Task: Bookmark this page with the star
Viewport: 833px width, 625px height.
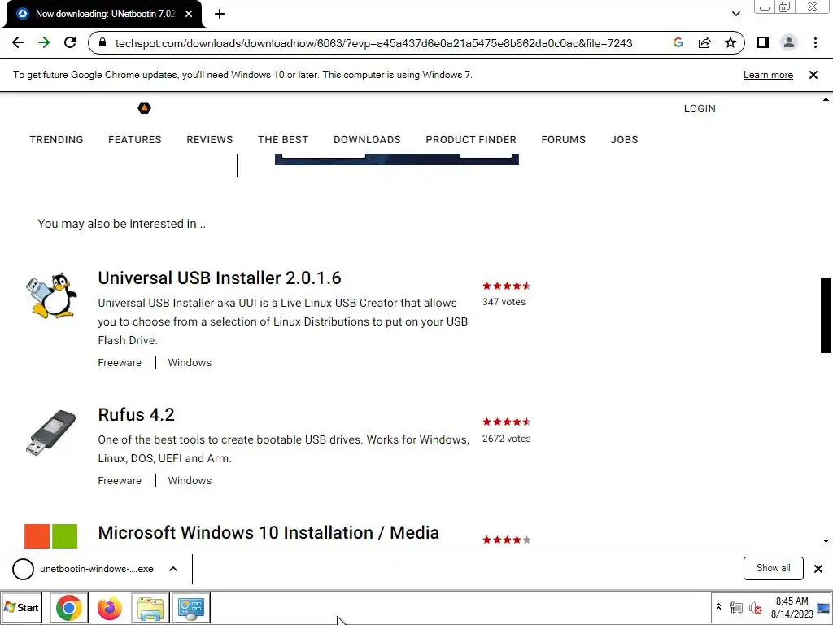Action: (731, 42)
